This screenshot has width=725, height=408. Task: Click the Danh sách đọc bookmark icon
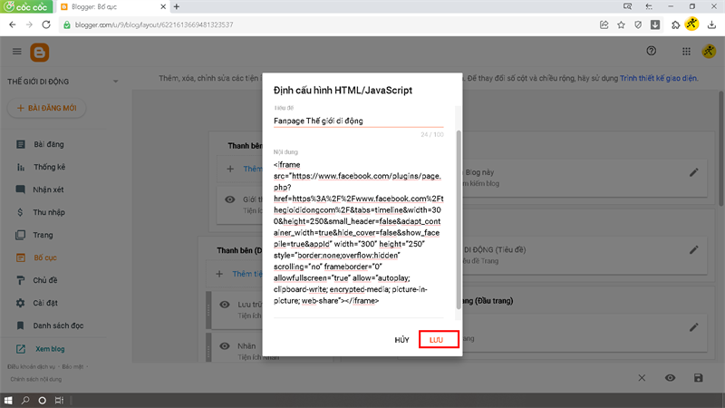20,325
